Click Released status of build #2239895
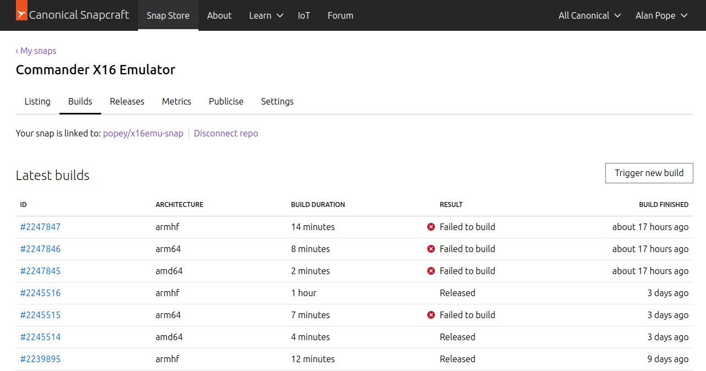Viewport: 706px width, 371px height. (457, 359)
